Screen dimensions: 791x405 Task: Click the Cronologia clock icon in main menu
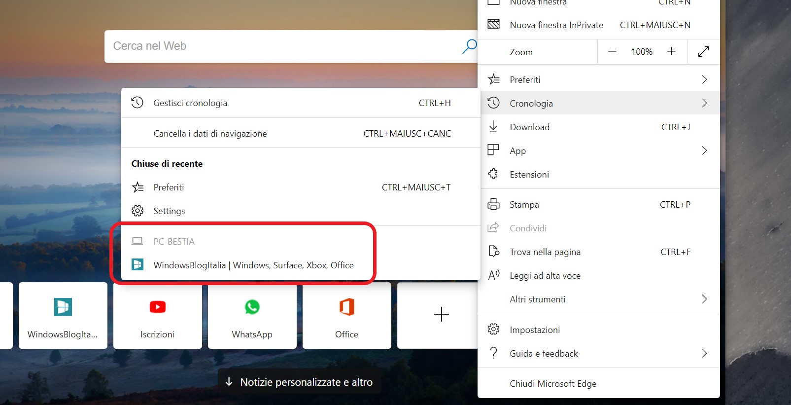[x=493, y=103]
